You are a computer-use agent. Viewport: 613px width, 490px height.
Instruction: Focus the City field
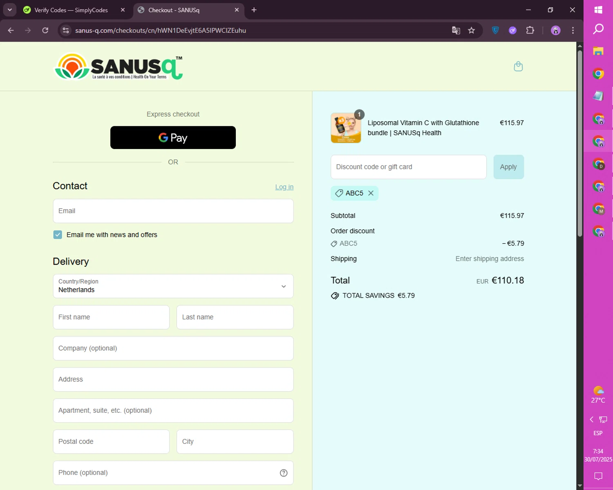[x=235, y=441]
